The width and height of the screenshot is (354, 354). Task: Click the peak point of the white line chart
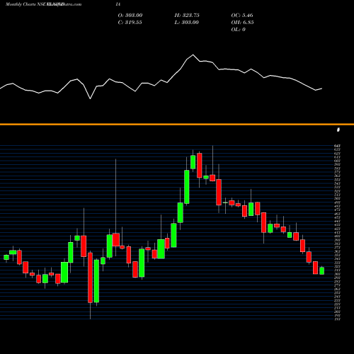click(193, 55)
